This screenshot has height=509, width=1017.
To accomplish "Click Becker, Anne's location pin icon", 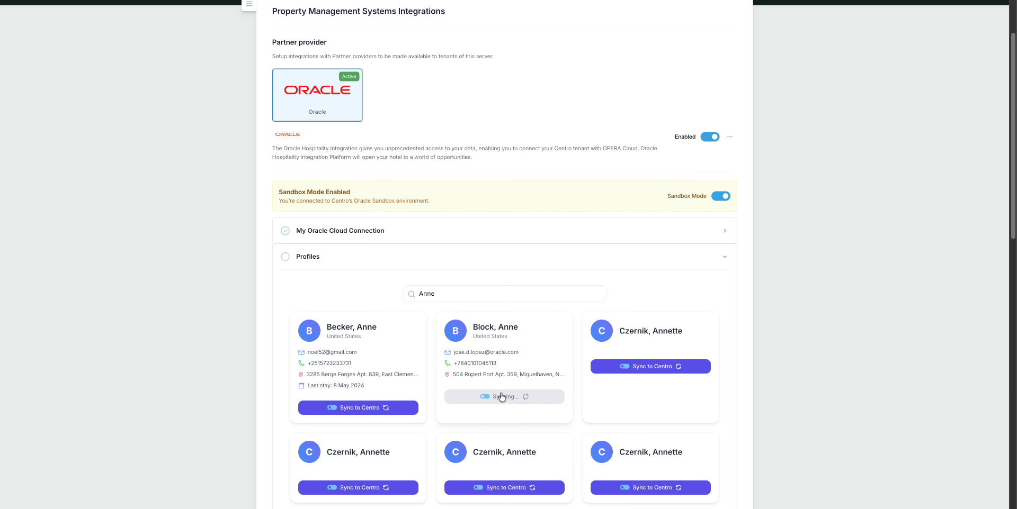I will pyautogui.click(x=301, y=375).
